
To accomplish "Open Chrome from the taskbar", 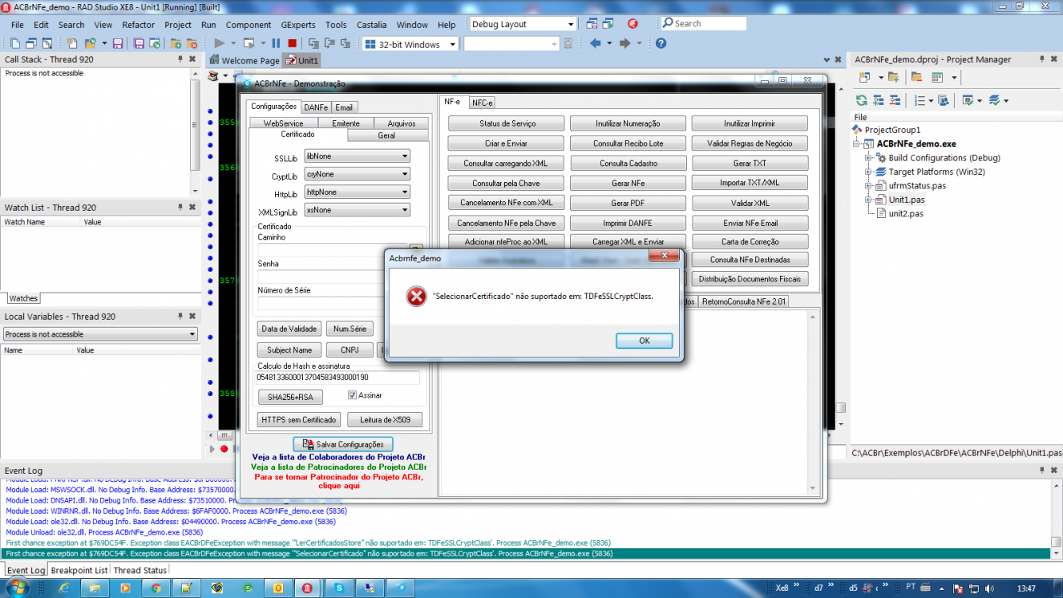I will 156,588.
